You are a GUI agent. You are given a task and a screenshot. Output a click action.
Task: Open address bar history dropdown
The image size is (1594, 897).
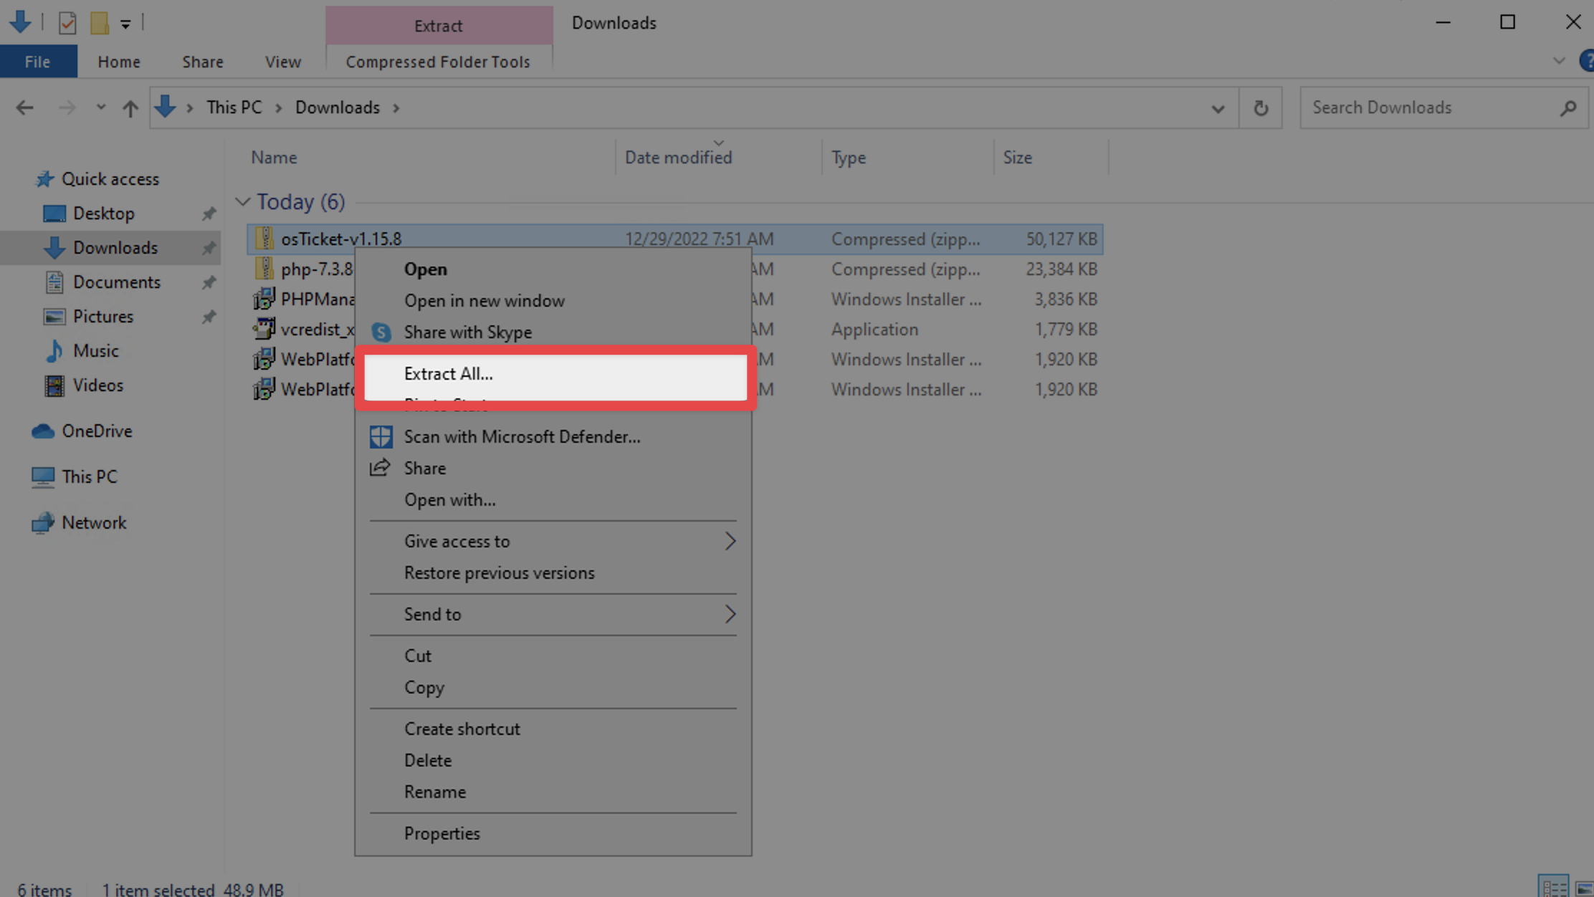1218,109
